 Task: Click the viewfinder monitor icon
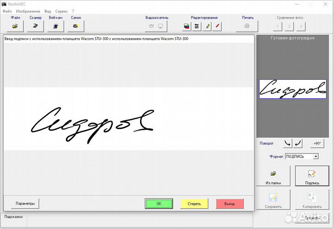[161, 26]
